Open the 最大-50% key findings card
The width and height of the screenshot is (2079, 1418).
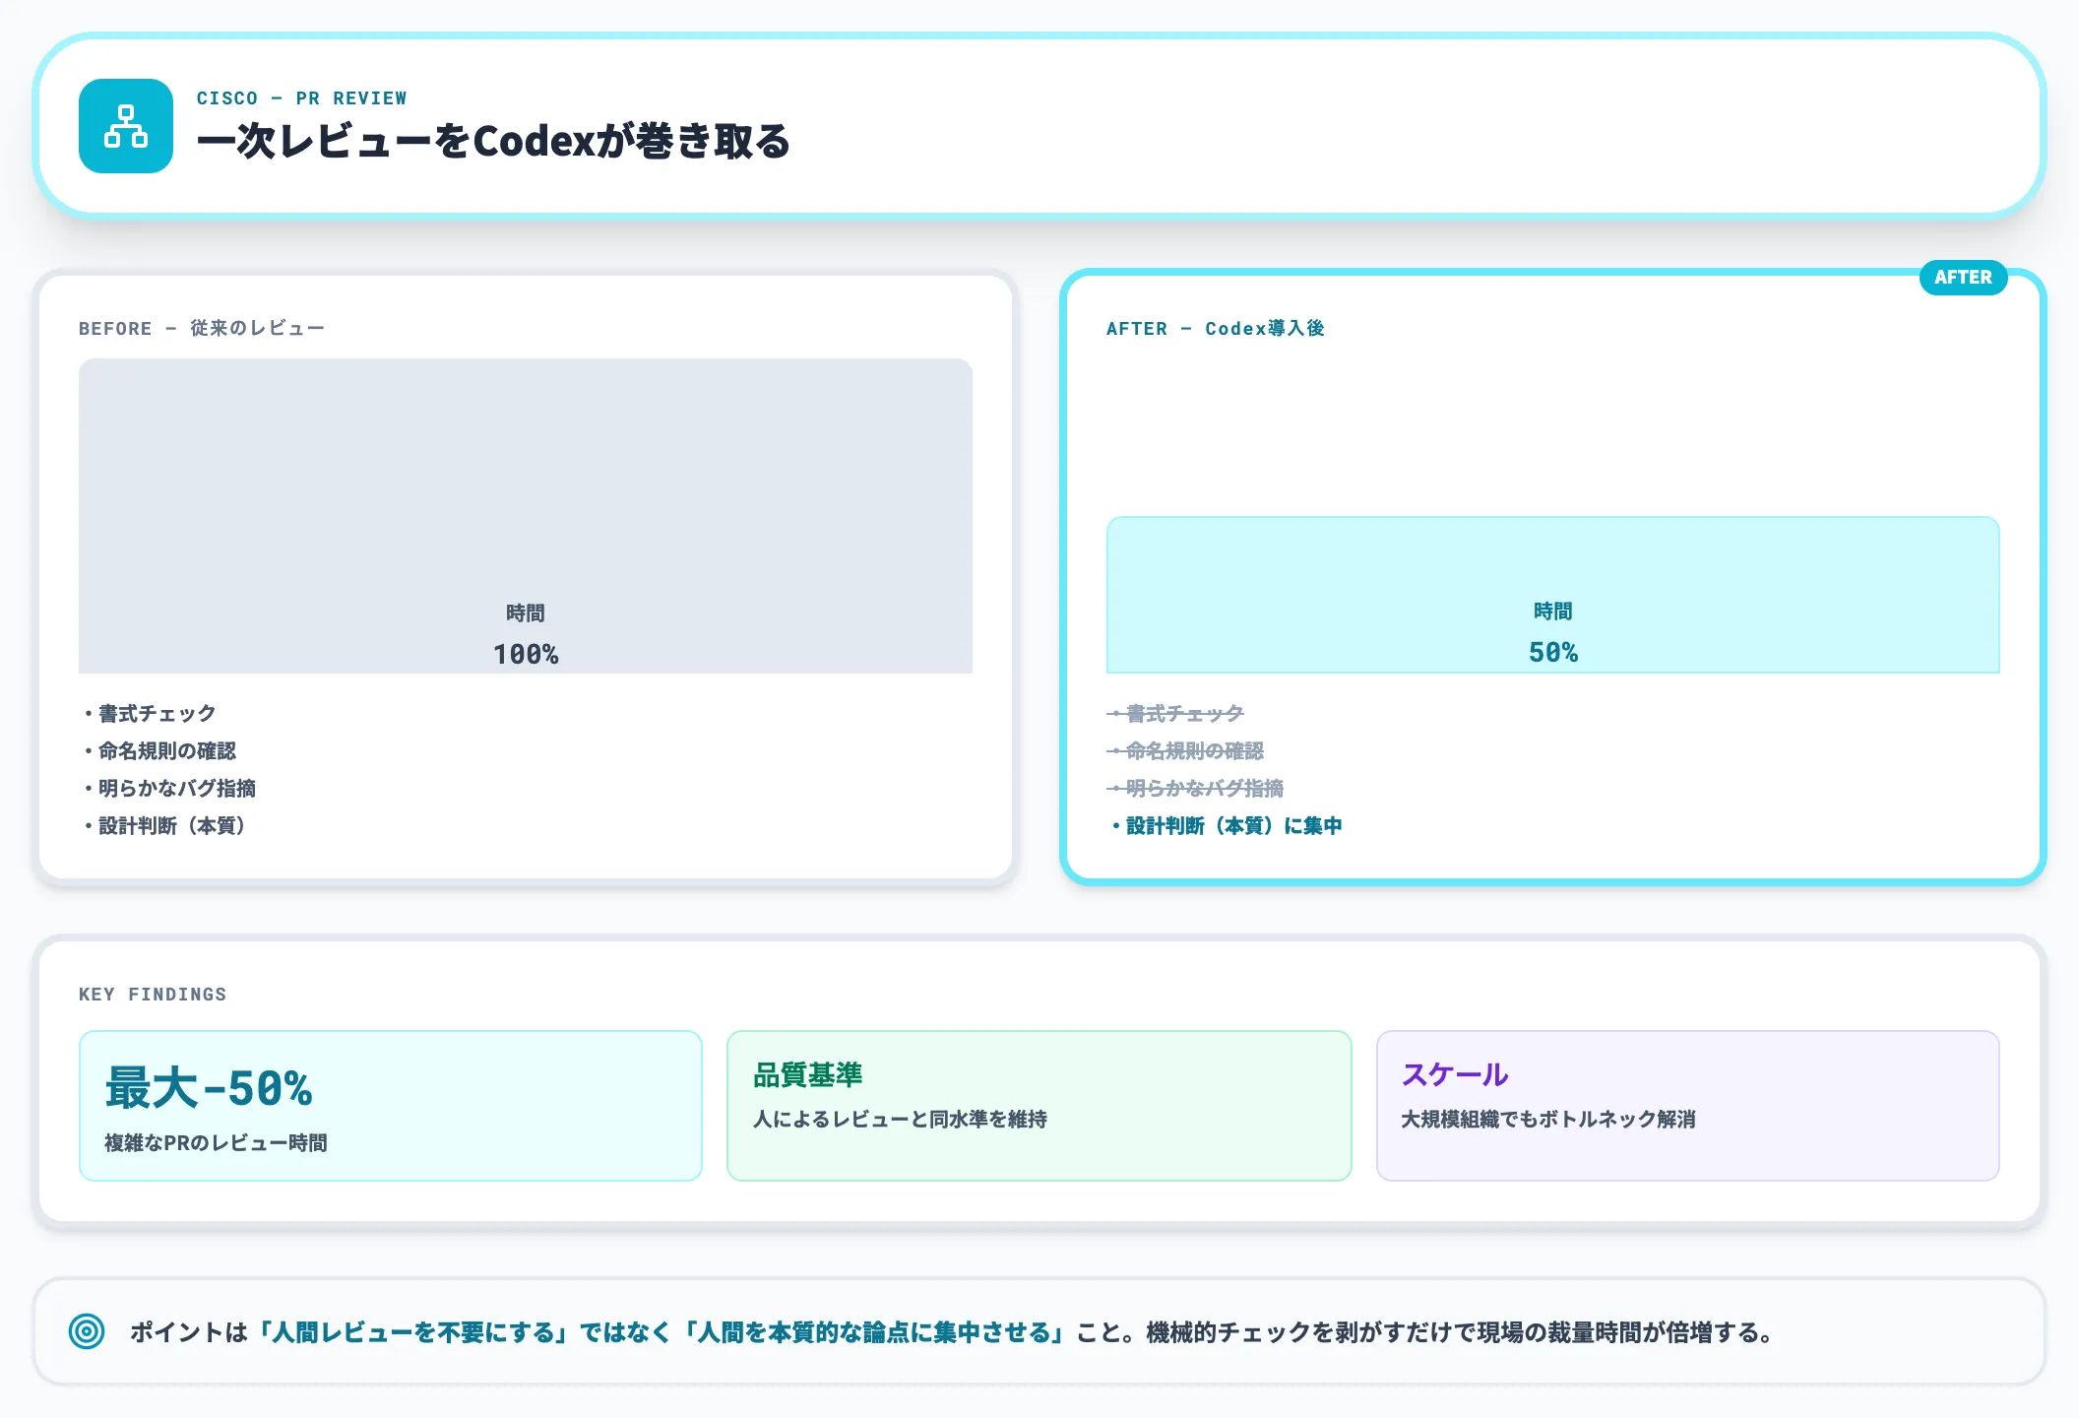click(391, 1105)
